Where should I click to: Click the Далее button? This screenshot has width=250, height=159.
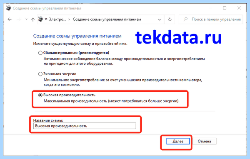pyautogui.click(x=178, y=141)
